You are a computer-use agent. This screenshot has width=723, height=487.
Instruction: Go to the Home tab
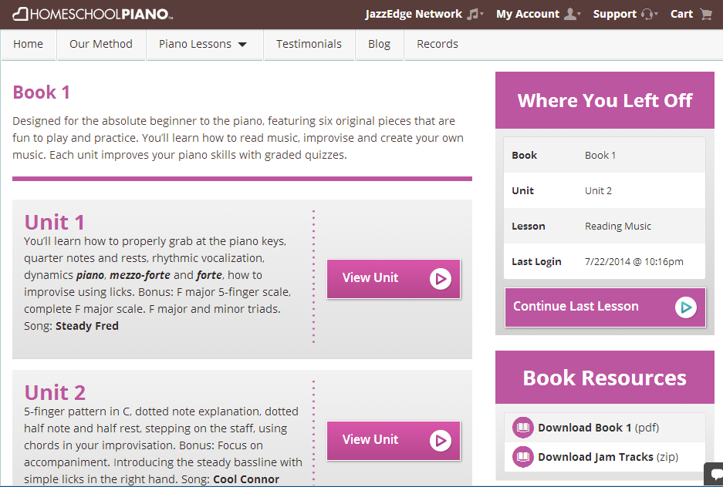tap(28, 44)
